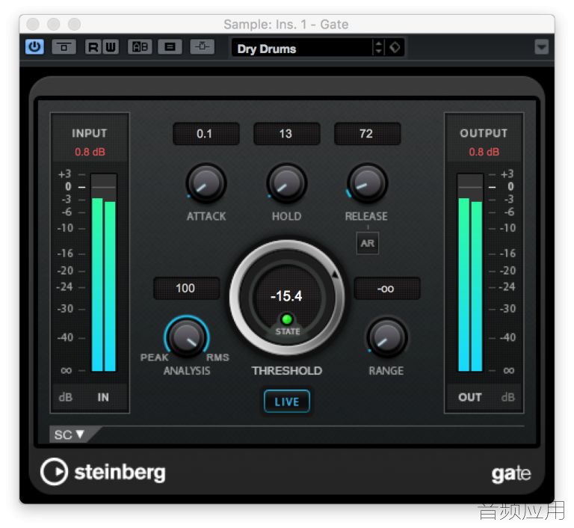This screenshot has height=528, width=574.
Task: Click the Attack value field showing 0.1
Action: point(206,134)
